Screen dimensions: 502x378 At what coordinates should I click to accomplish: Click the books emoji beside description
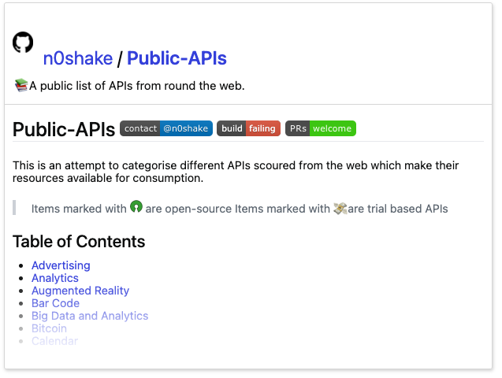click(21, 85)
